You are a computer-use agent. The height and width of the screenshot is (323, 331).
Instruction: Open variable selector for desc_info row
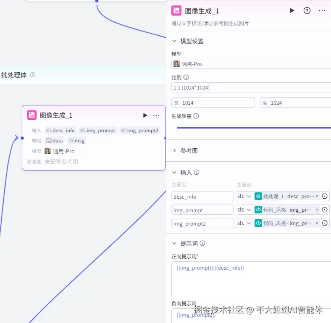coord(325,196)
